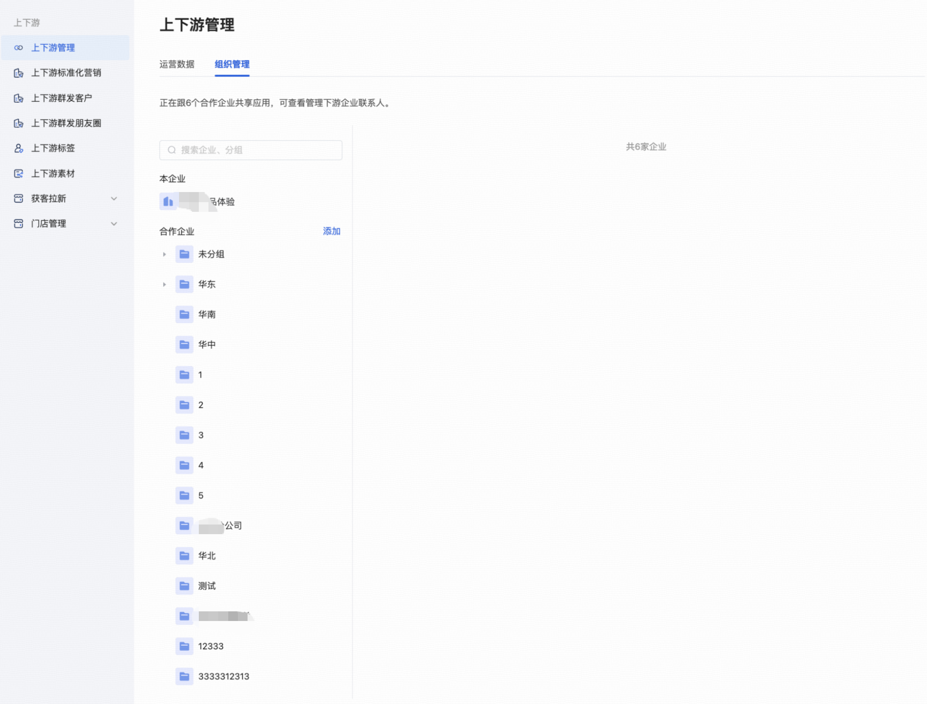This screenshot has height=704, width=927.
Task: Expand the 华东 tree arrow
Action: point(164,284)
